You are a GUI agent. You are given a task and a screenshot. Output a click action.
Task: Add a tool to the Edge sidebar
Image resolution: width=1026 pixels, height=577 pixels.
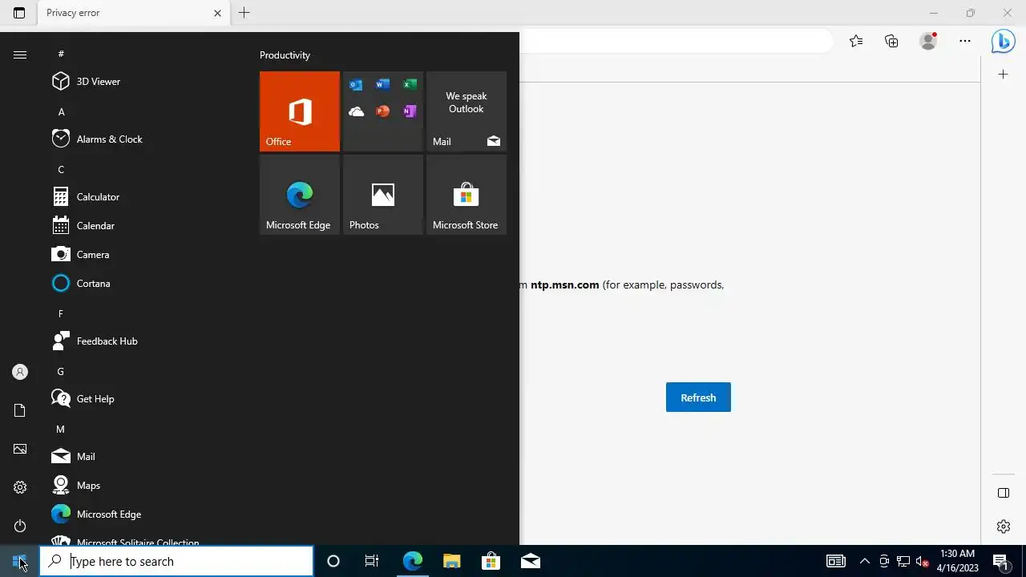pos(1003,75)
